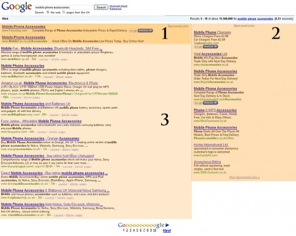296x236 pixels.
Task: Open the 'Mobile Phone Chargers' sponsored ad
Action: (x=212, y=32)
